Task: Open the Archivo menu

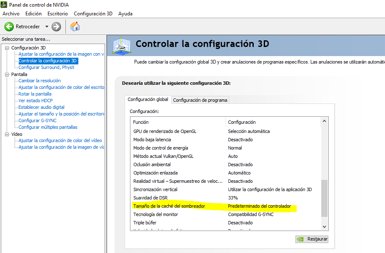Action: click(11, 14)
